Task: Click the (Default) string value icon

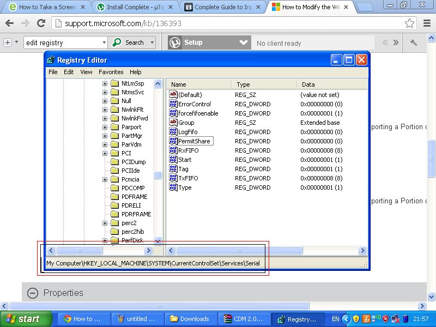Action: pos(173,94)
